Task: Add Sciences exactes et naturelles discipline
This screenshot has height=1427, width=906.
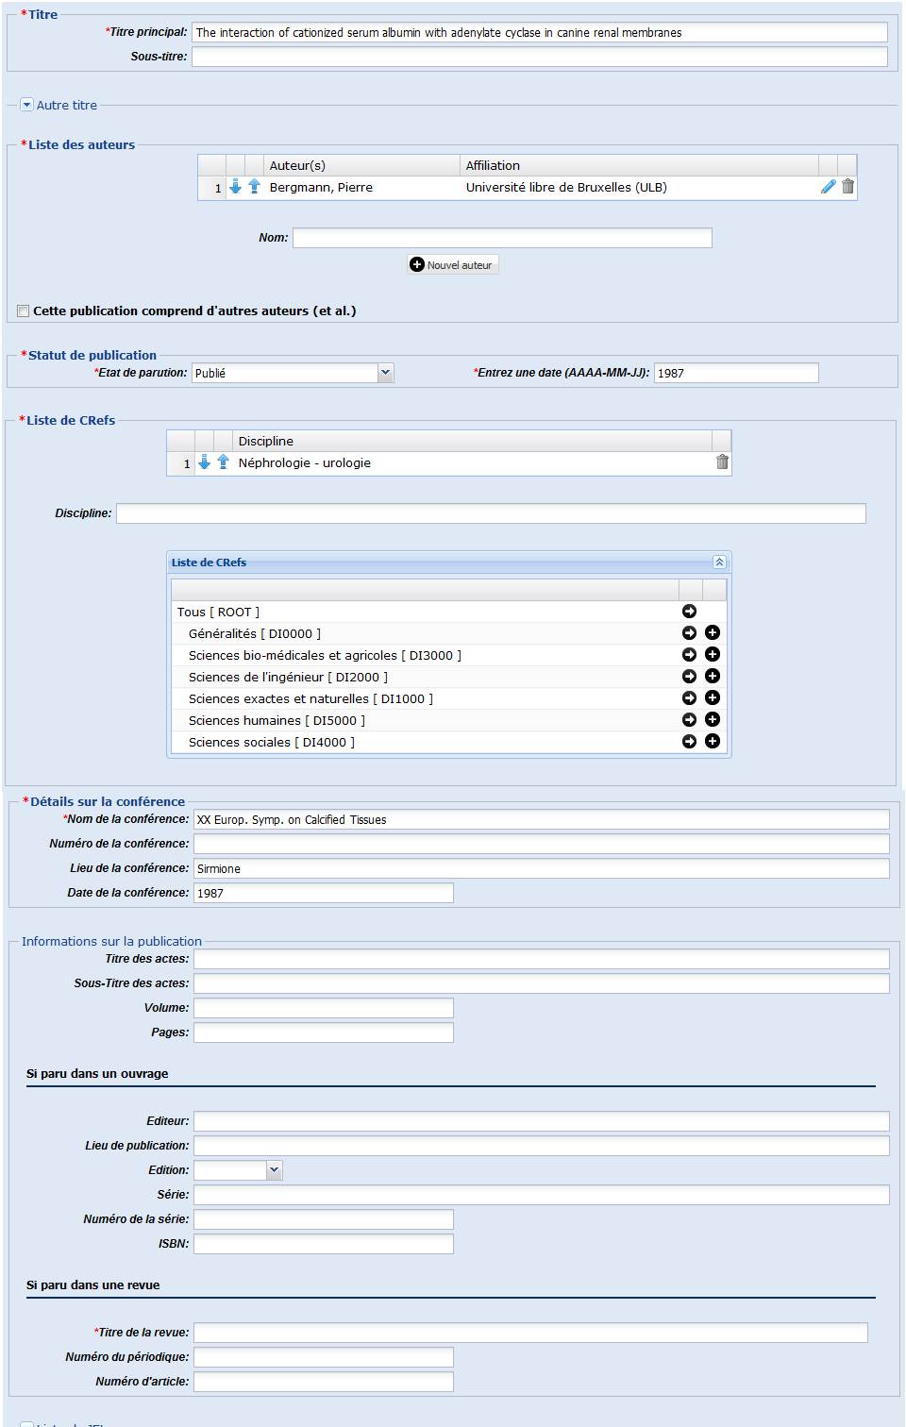Action: pos(713,698)
